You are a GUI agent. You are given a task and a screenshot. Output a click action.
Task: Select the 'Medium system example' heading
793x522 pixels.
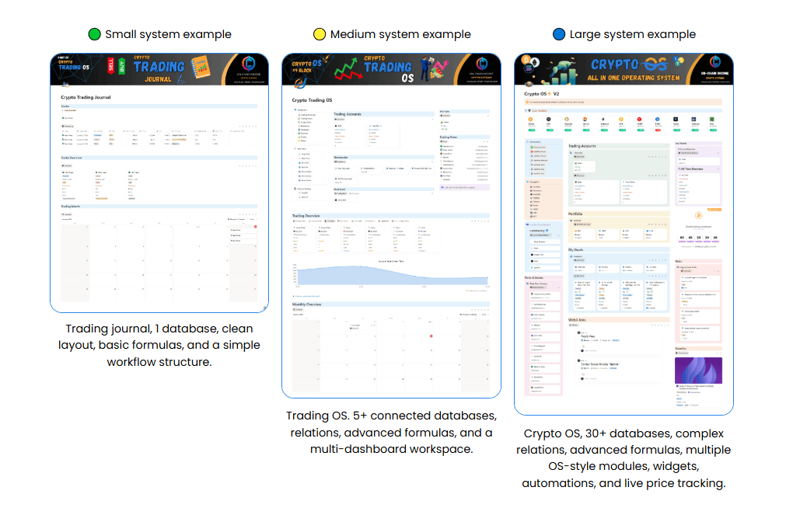400,34
